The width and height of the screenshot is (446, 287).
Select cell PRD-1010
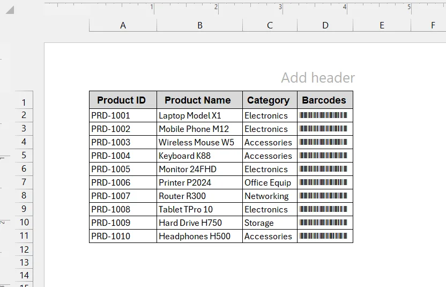123,236
